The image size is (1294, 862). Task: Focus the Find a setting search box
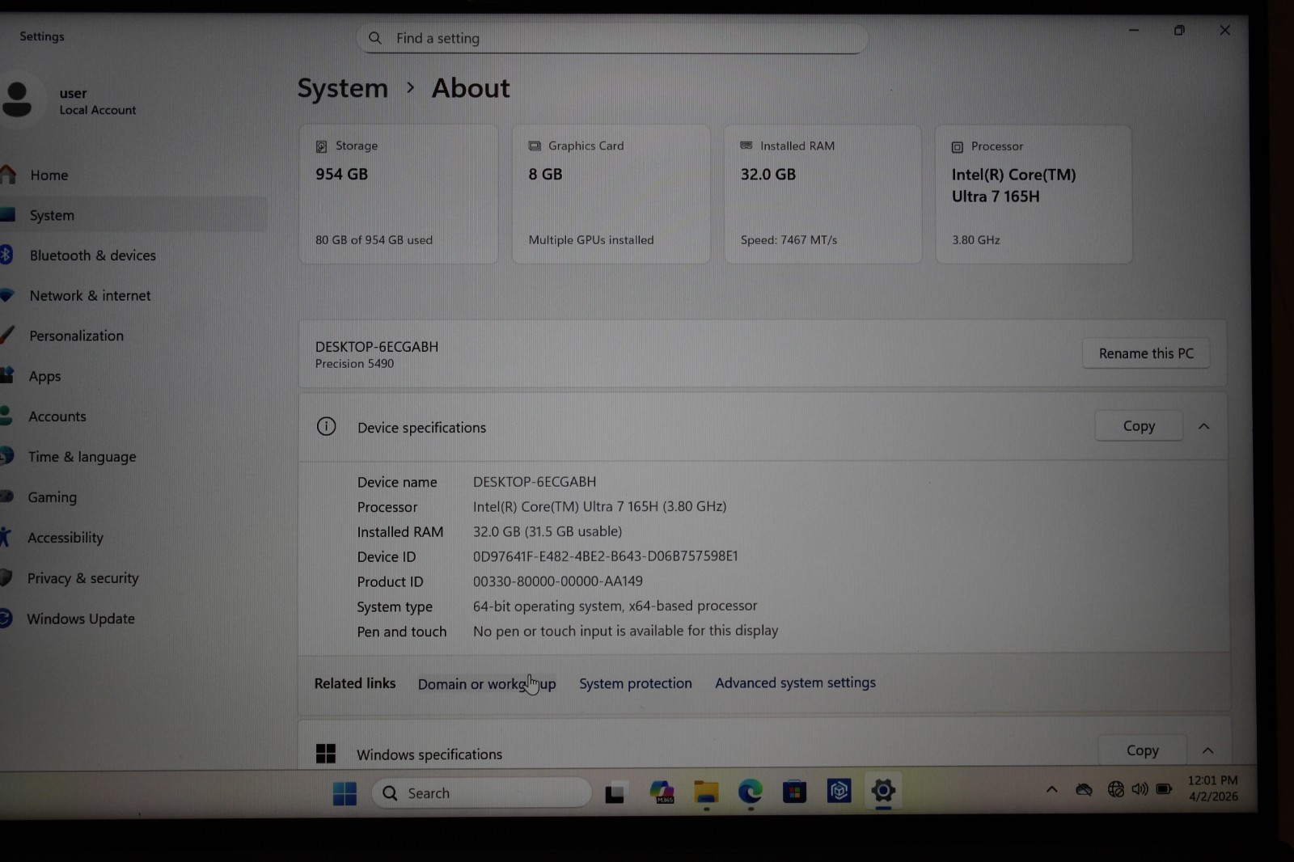[x=612, y=38]
